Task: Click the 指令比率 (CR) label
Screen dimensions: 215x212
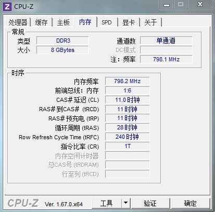Action: tap(80, 147)
